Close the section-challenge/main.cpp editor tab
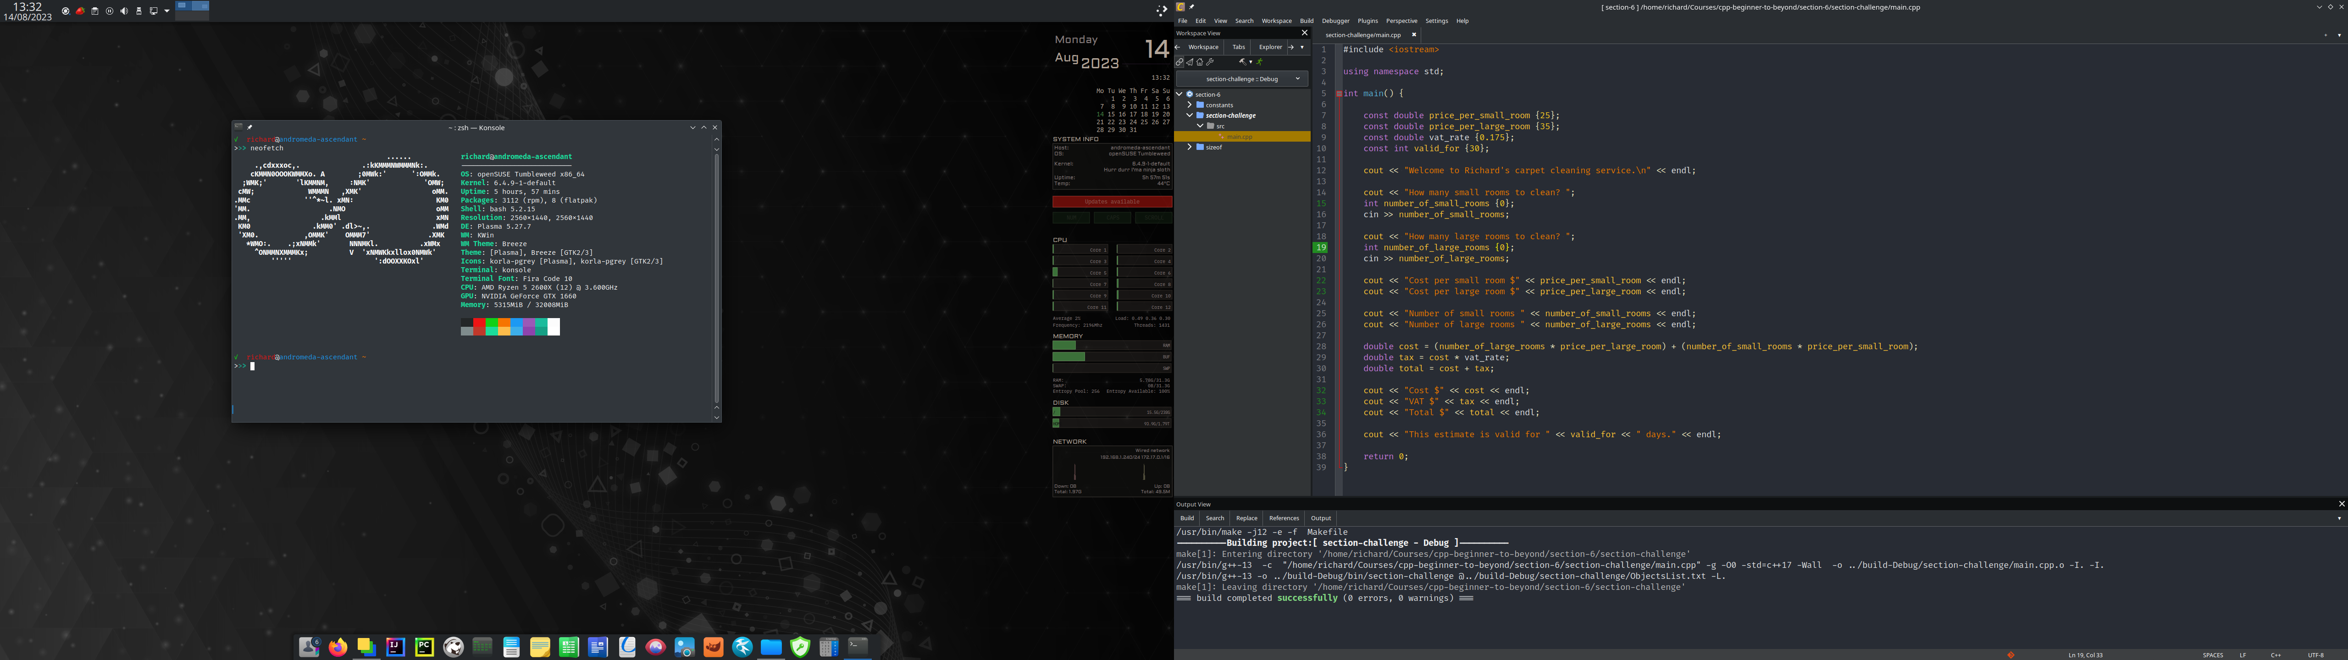The width and height of the screenshot is (2348, 660). tap(1414, 35)
